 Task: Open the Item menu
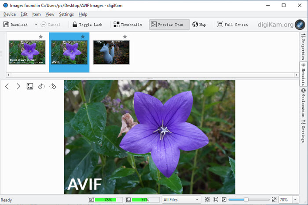tap(37, 15)
